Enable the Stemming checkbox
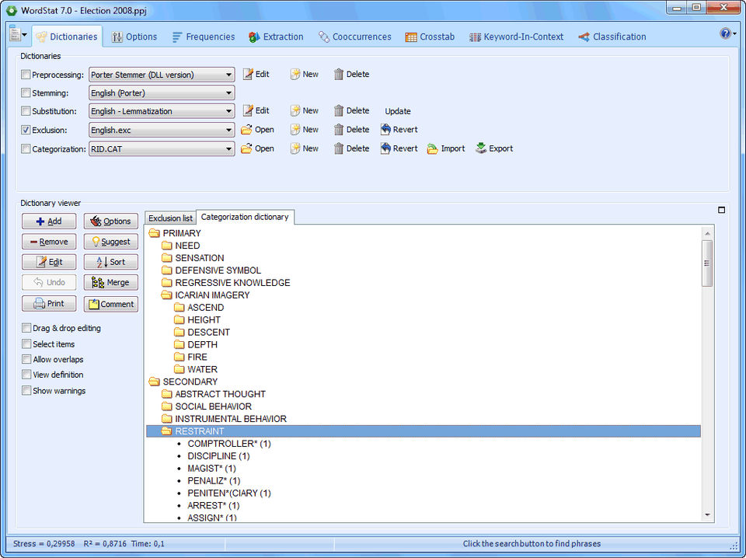The image size is (746, 558). click(26, 92)
